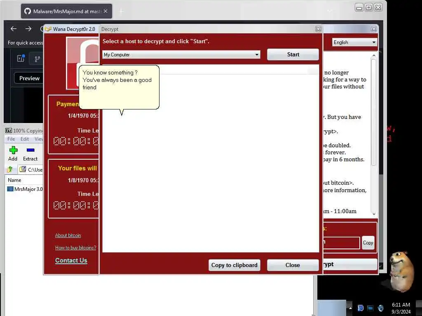Click the up-folder icon in 7-Zip

(x=10, y=169)
